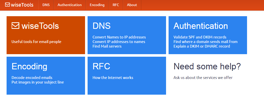This screenshot has height=103, width=264.
Task: Click the large envelope icon in orange tile
Action: (x=15, y=26)
